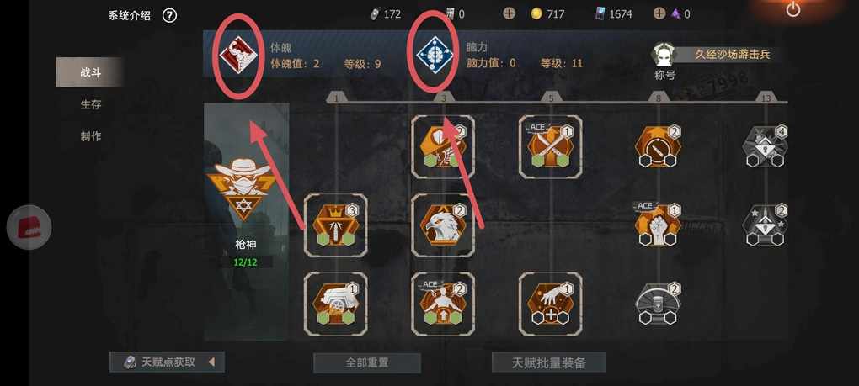The width and height of the screenshot is (859, 386).
Task: Select the raised fist ACE talent
Action: point(658,225)
